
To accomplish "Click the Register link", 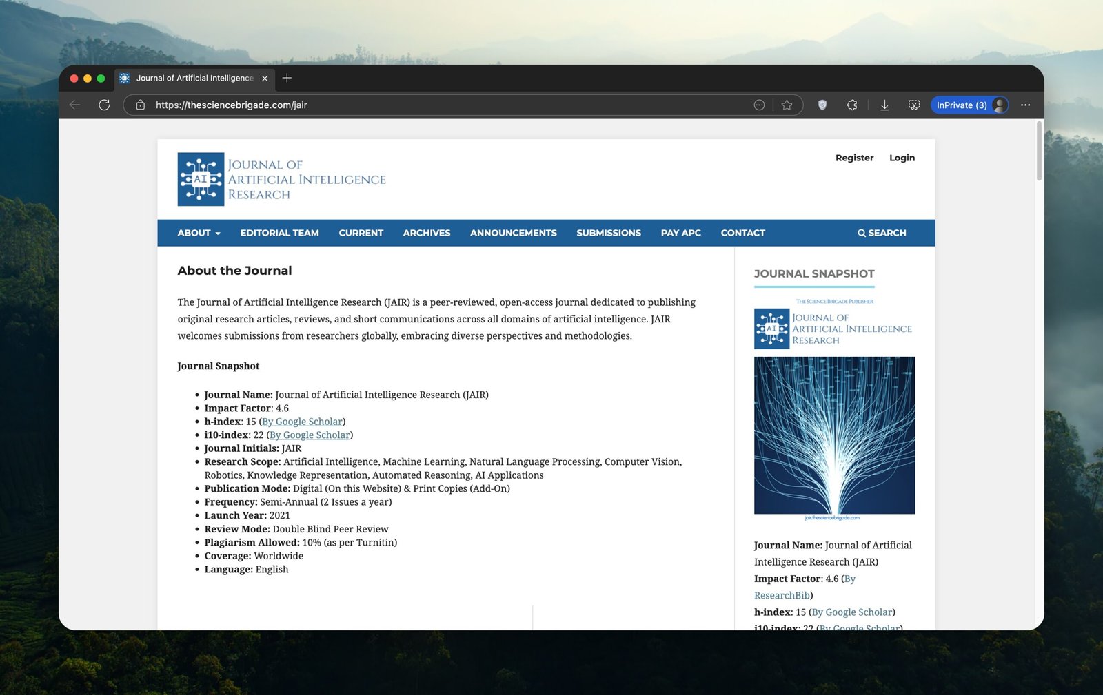I will 854,158.
